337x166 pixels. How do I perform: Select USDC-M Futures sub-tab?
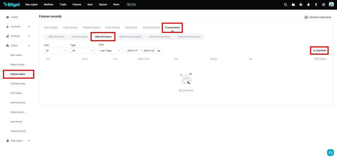[103, 37]
